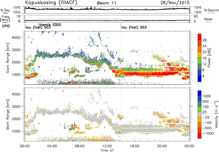Click the 'N.Search' legend label
219x152 pixels.
click(x=212, y=10)
